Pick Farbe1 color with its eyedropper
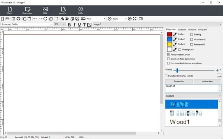The image size is (223, 139). point(175,34)
